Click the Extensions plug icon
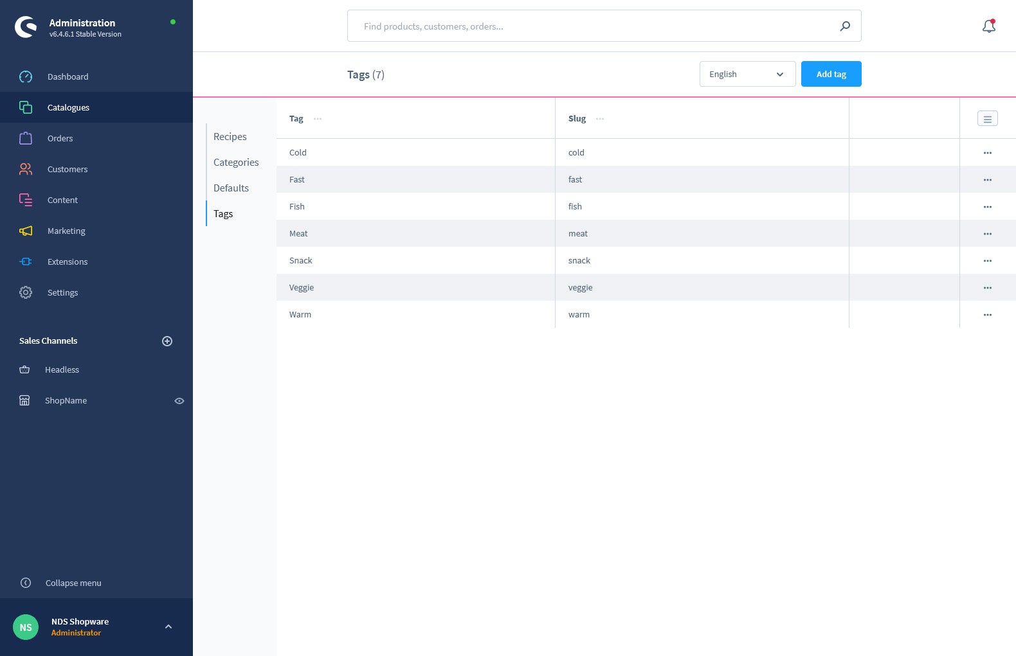1016x656 pixels. pos(26,262)
